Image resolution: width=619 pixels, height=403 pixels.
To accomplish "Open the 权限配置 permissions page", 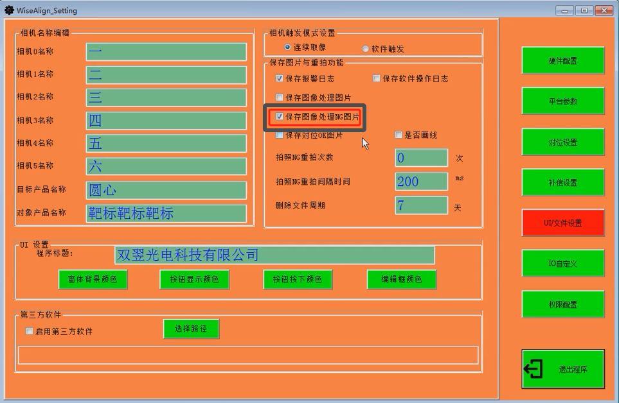I will [x=562, y=305].
